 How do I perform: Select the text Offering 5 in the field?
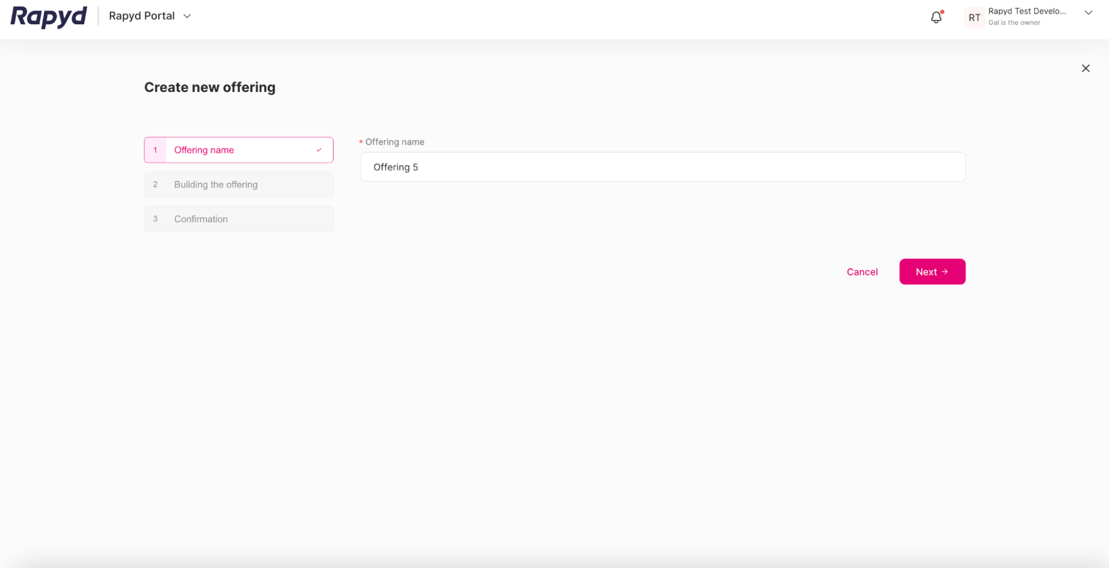coord(396,167)
